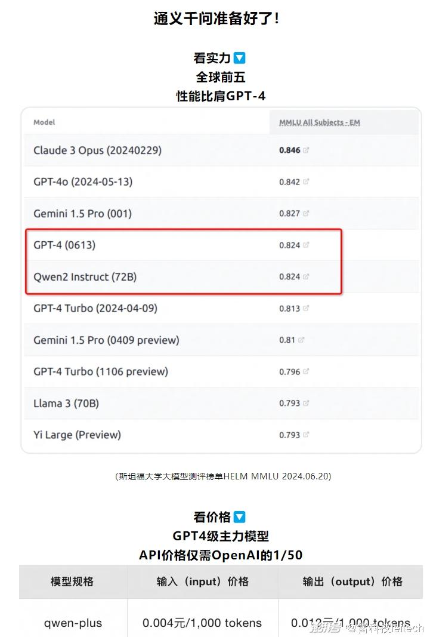Open external link icon beside Gemini 0.827
The width and height of the screenshot is (430, 637).
306,213
